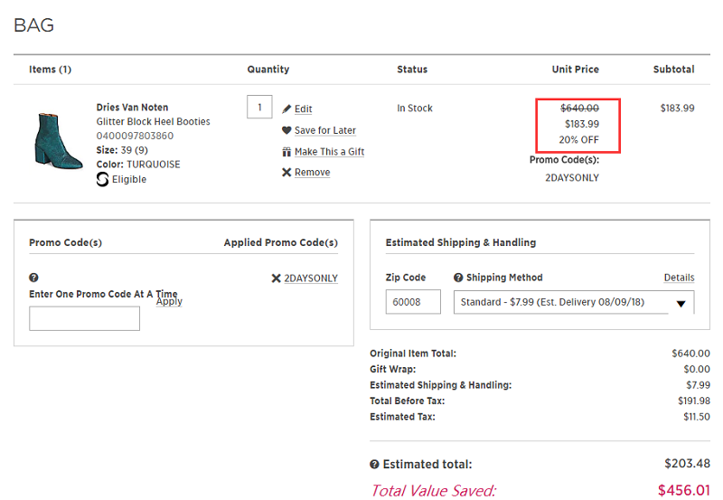This screenshot has width=723, height=500.
Task: Click the Dries Van Noten brand name
Action: point(132,108)
